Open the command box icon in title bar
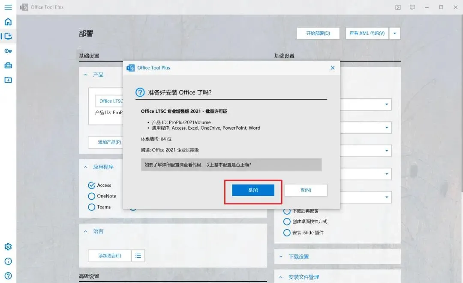This screenshot has height=283, width=463. tap(398, 7)
